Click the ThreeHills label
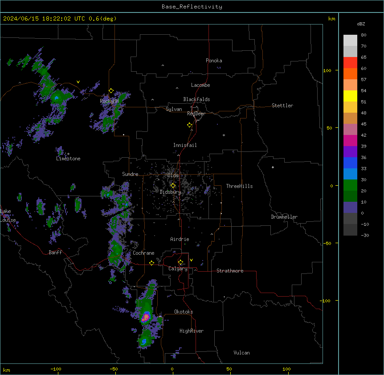The image size is (384, 375). pyautogui.click(x=239, y=186)
